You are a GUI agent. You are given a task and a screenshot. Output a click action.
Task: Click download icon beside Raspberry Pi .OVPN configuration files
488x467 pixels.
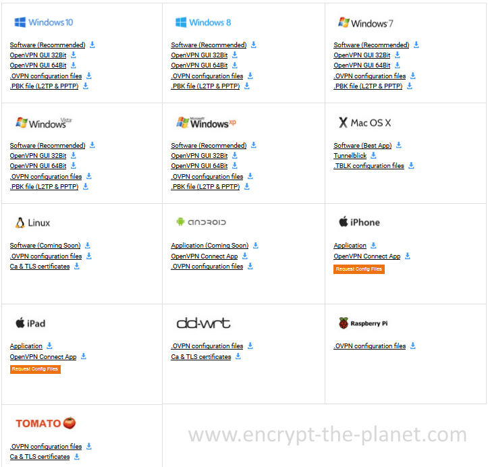click(413, 346)
